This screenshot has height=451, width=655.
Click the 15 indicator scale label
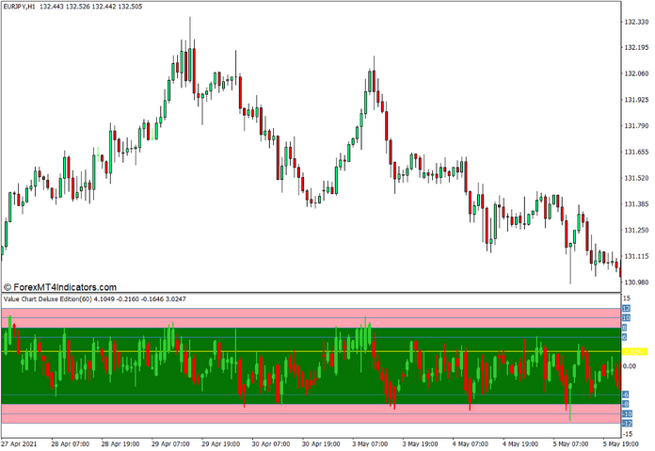[627, 298]
